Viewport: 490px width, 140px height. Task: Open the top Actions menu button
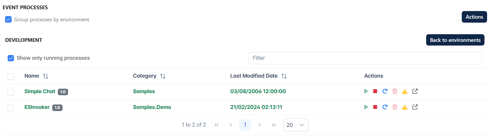pos(474,17)
